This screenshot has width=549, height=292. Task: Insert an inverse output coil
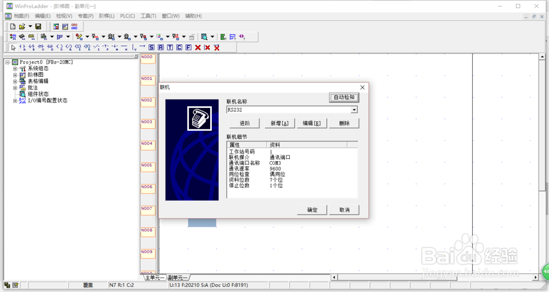(x=69, y=48)
